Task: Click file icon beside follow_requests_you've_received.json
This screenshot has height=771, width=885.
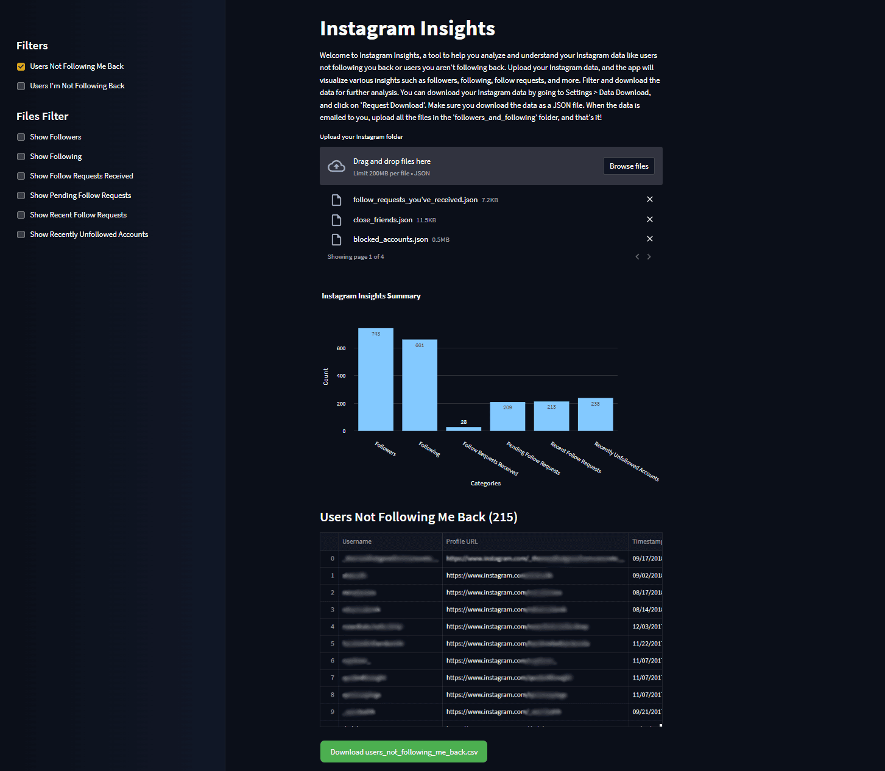Action: (x=336, y=200)
